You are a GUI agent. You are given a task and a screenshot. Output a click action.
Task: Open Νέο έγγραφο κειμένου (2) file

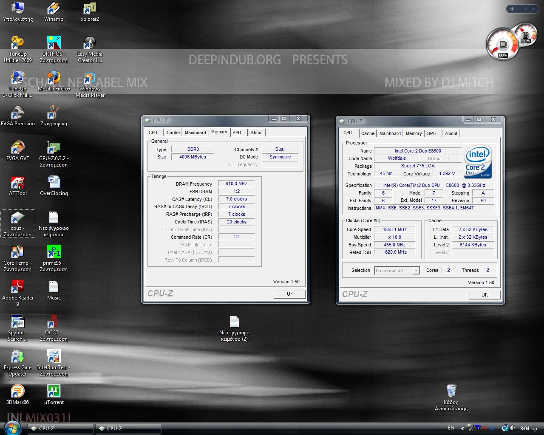[234, 328]
